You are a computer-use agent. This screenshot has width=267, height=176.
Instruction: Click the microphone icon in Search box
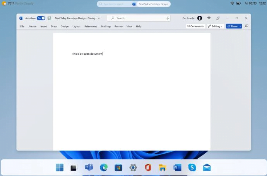pyautogui.click(x=168, y=18)
